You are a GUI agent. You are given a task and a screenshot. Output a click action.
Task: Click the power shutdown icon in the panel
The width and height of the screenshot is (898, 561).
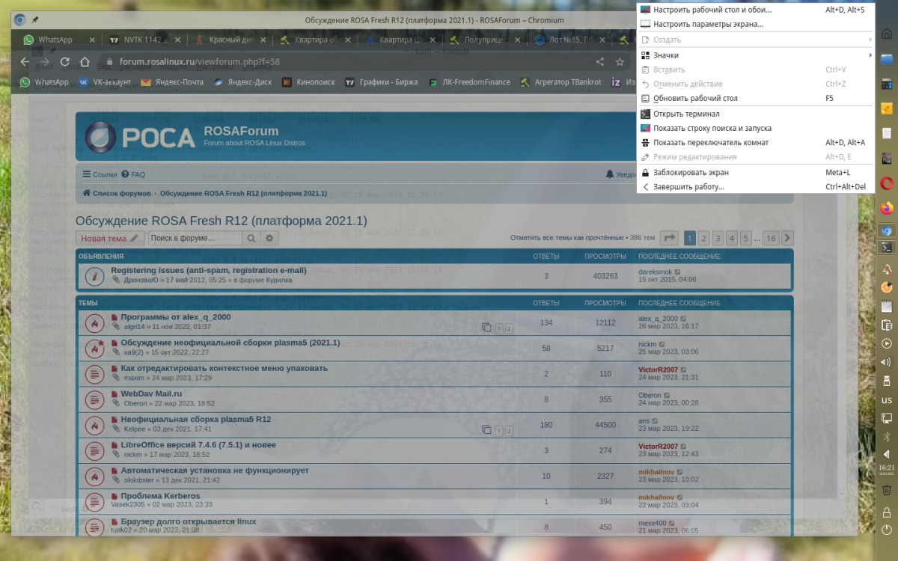click(887, 530)
